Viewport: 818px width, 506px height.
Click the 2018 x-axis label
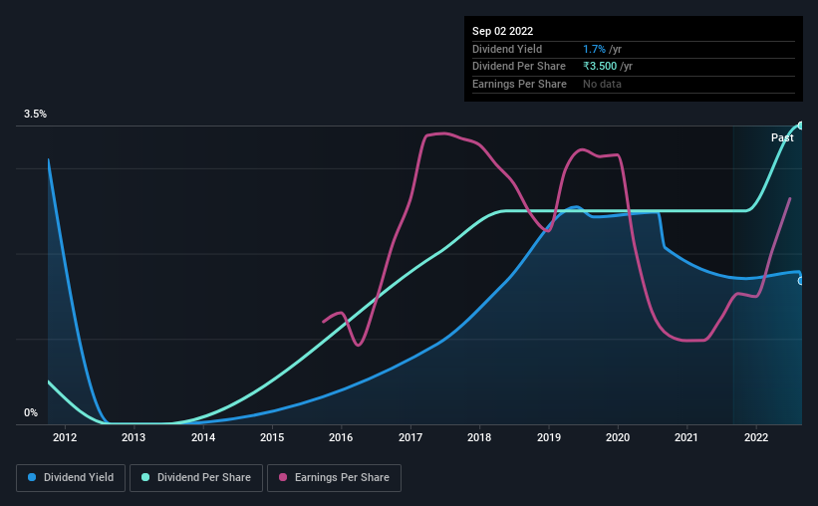pos(479,437)
